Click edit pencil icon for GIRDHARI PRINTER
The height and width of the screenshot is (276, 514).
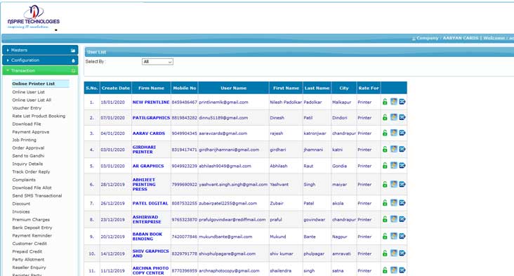coord(394,150)
